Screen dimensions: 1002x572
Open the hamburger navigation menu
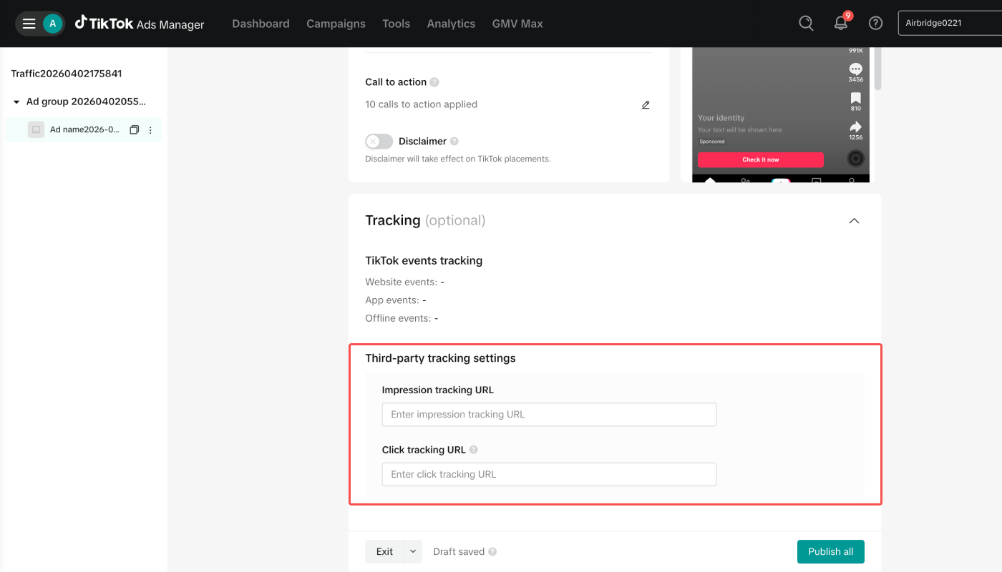click(29, 24)
